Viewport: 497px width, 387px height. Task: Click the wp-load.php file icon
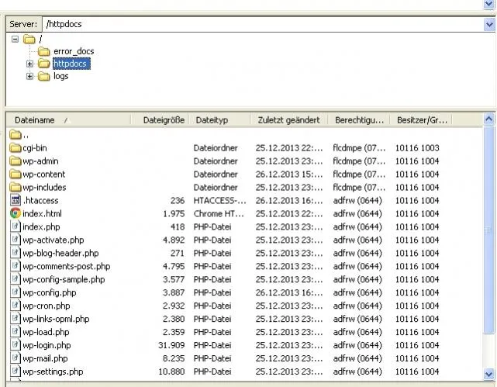click(x=16, y=332)
